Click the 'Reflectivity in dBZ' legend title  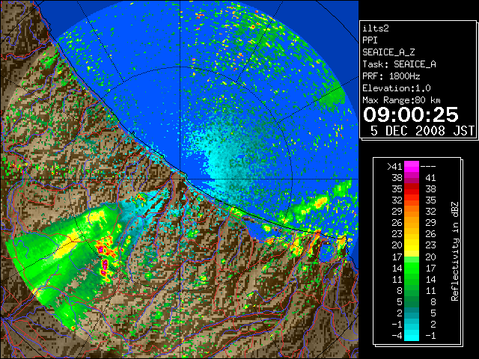click(454, 251)
